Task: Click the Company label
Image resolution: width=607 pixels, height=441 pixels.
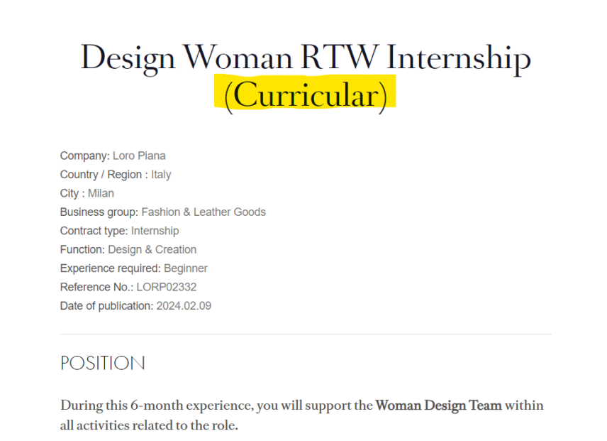Action: (85, 156)
